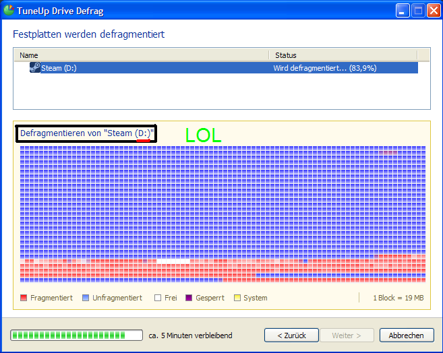Click 'Defragmentieren von "Steam (D:)"' label
The image size is (443, 353).
(x=87, y=133)
